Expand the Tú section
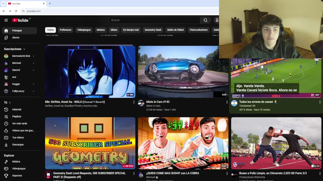323x181 pixels. 7,103
